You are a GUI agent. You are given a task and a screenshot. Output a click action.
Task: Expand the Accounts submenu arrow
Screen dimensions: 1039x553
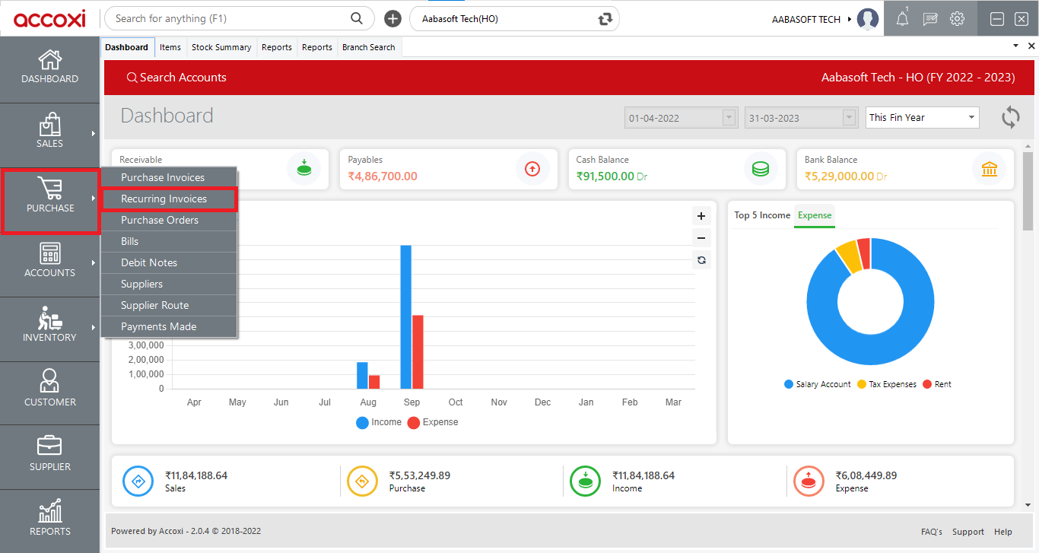coord(93,262)
